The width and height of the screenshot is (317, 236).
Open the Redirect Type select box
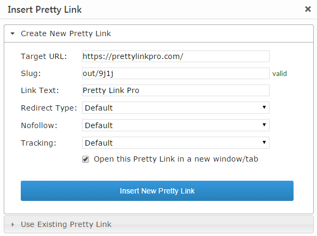click(176, 108)
